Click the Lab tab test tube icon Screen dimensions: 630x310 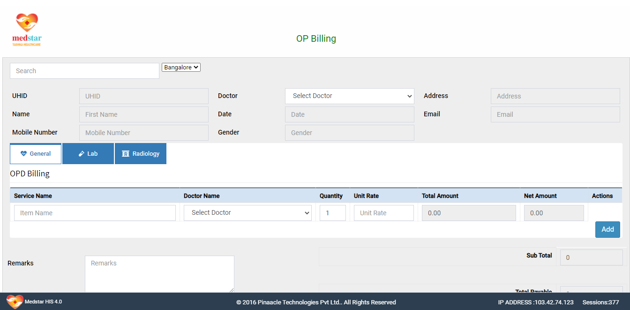pyautogui.click(x=81, y=154)
